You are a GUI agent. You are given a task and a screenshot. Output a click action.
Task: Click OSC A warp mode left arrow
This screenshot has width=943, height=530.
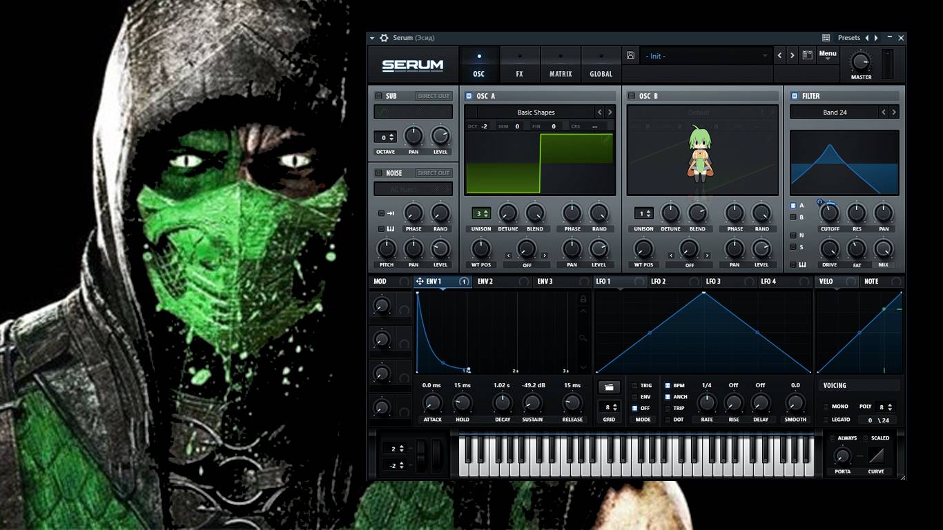509,255
